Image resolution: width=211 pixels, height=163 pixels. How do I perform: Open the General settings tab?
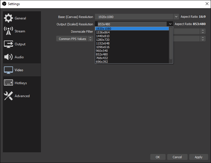22,18
